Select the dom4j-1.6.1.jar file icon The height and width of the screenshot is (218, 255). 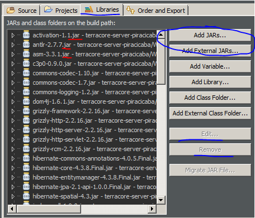click(26, 101)
